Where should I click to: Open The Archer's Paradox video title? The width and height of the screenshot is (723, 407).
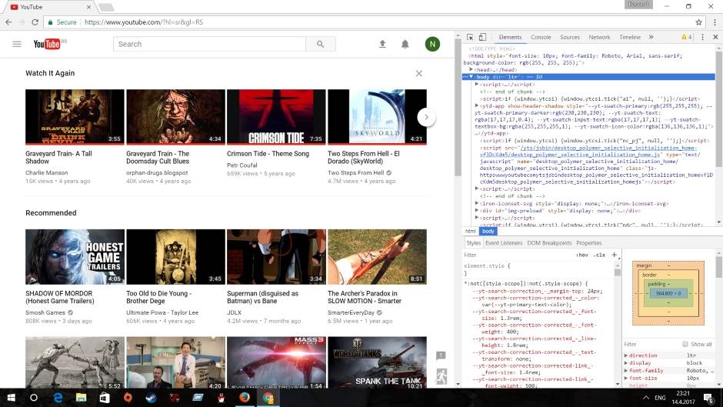click(x=365, y=297)
